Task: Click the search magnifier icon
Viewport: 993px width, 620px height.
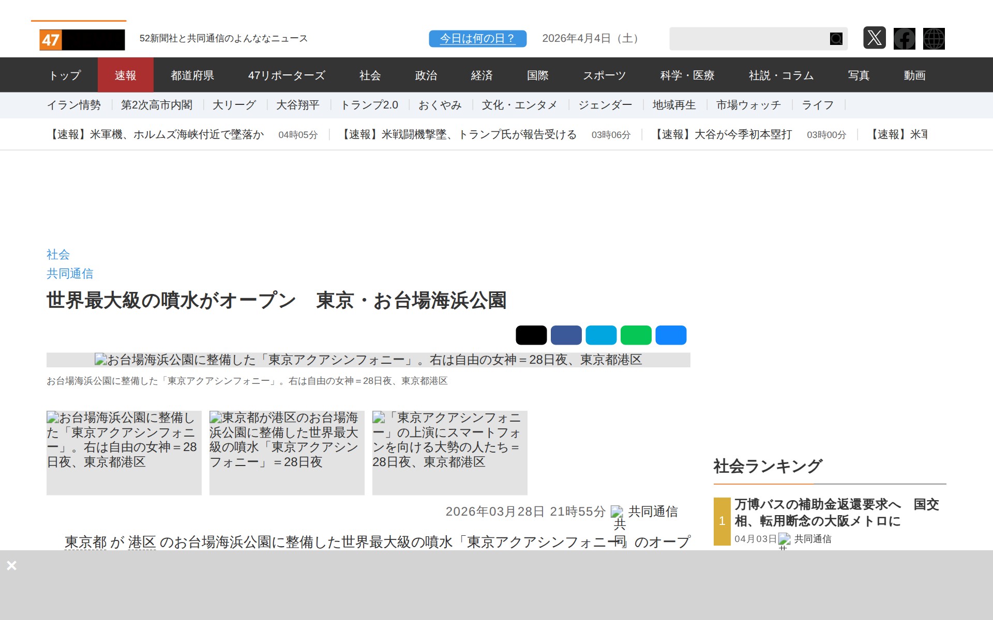Action: [x=836, y=39]
